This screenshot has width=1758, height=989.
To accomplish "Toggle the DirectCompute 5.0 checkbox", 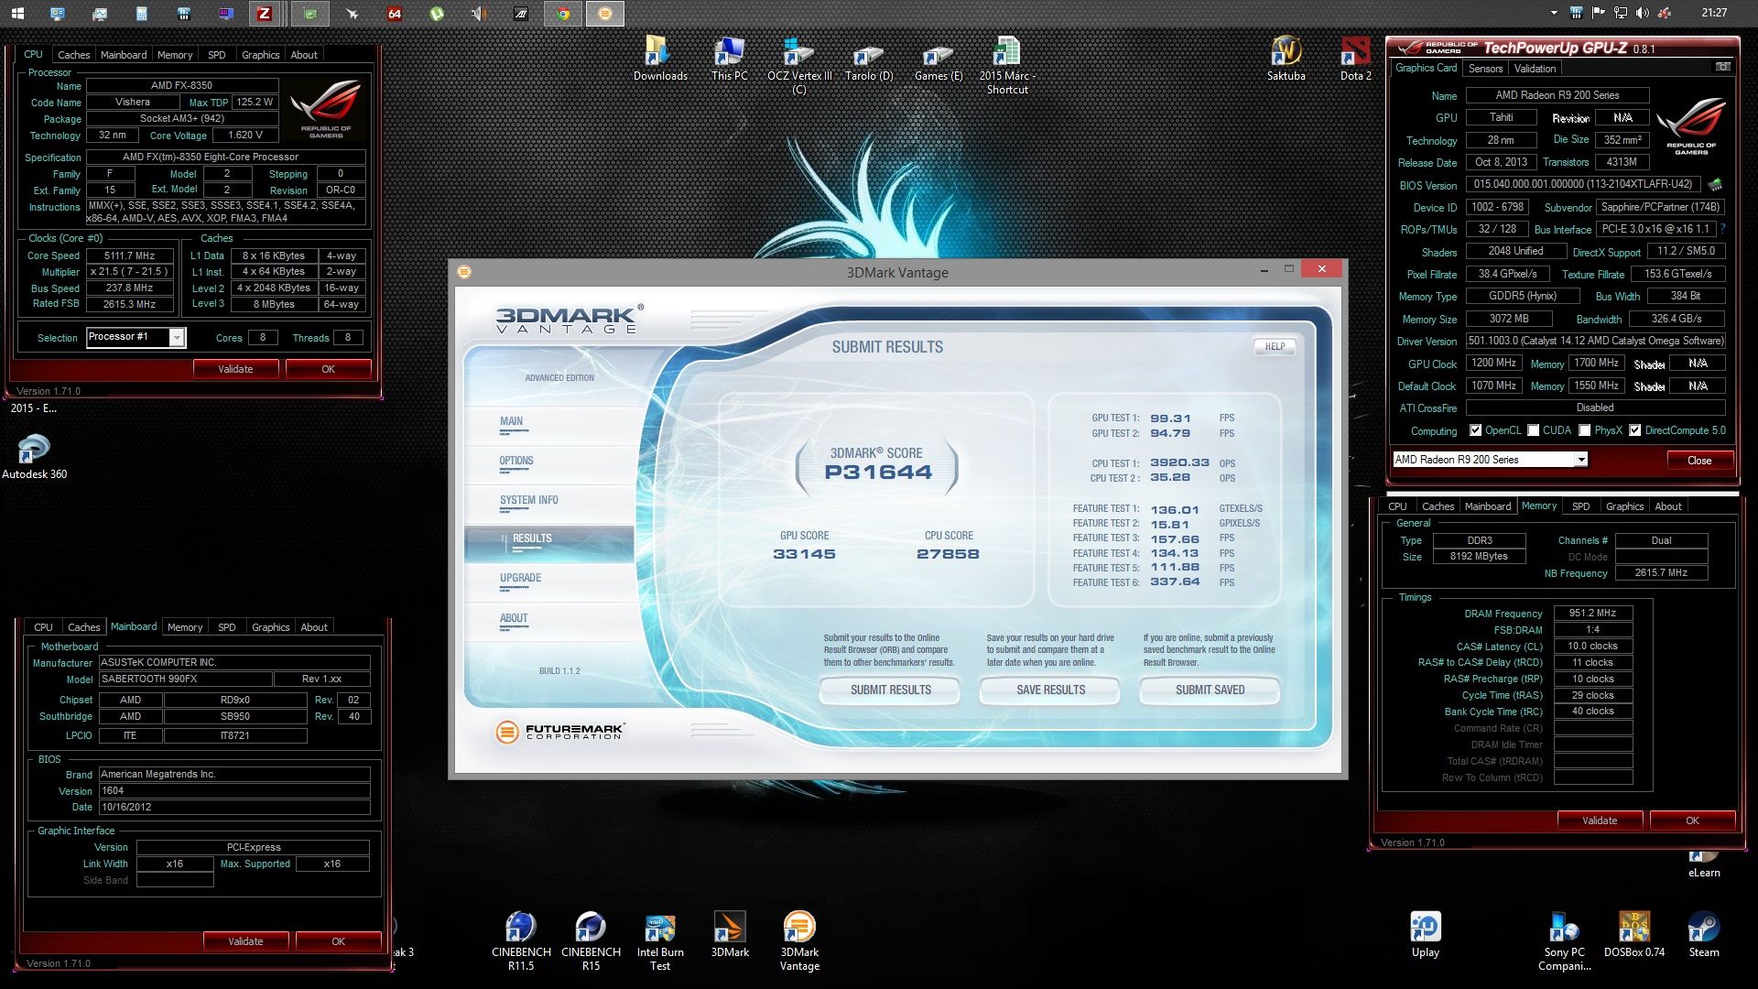I will click(x=1634, y=430).
